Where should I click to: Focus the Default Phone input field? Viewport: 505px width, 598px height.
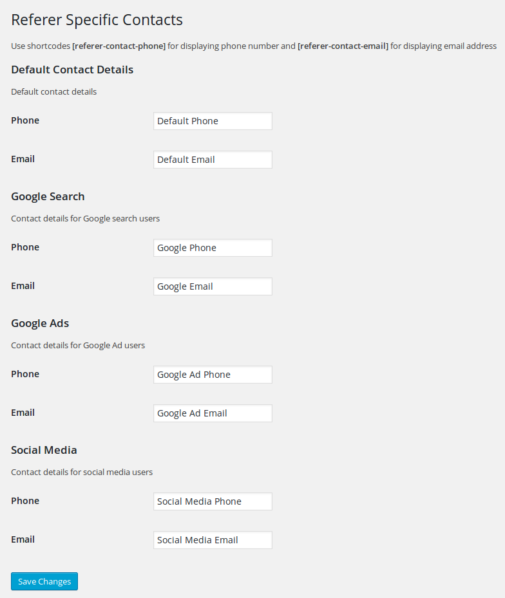click(x=213, y=121)
